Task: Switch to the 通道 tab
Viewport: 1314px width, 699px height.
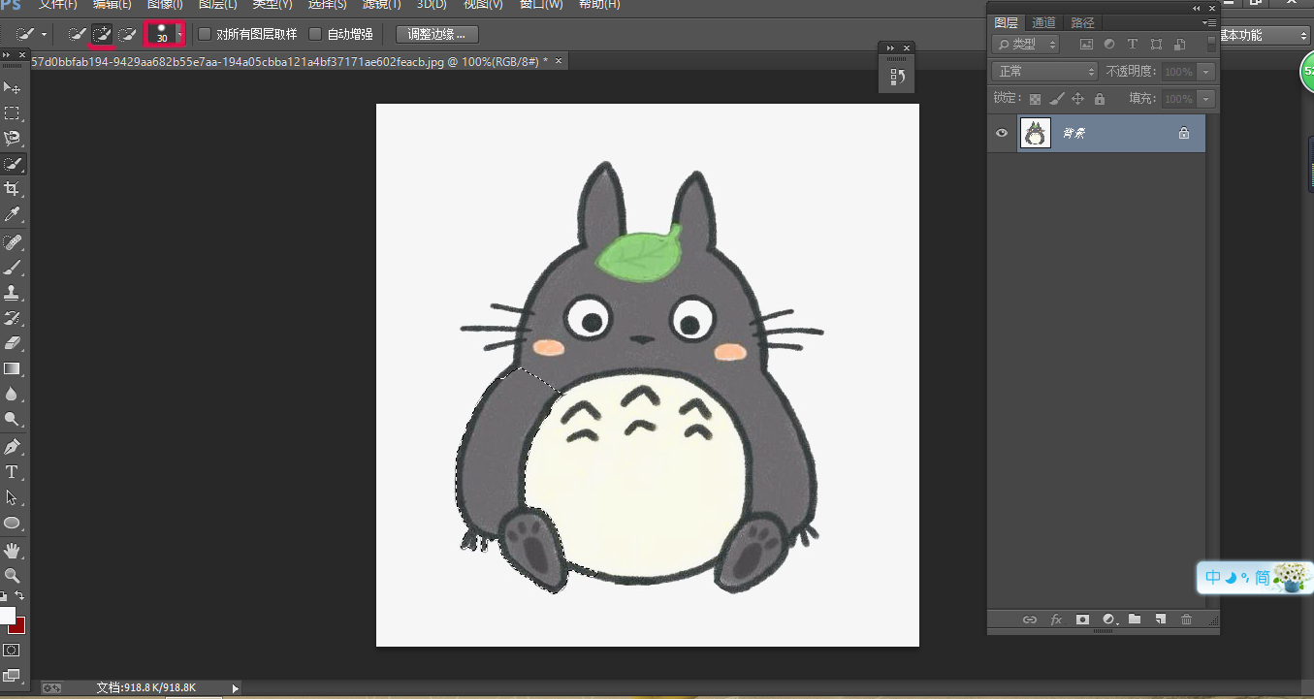Action: [x=1043, y=23]
